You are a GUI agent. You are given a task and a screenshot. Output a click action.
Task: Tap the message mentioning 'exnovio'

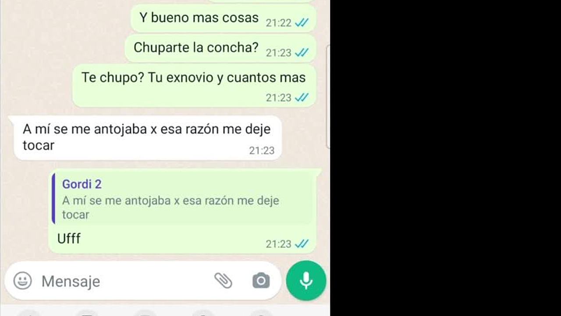pos(194,86)
